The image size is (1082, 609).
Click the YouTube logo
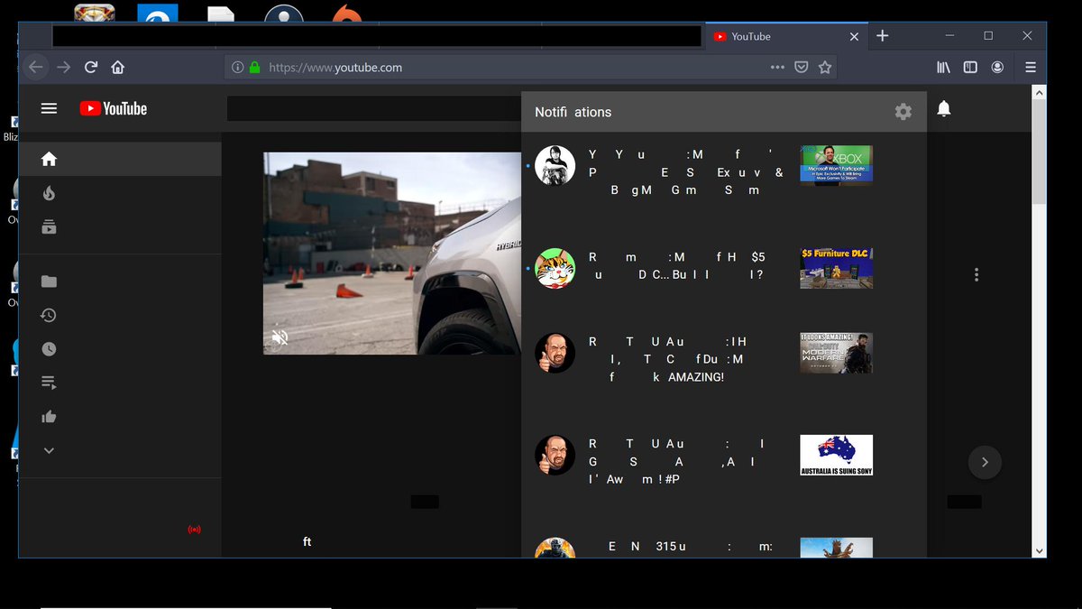pos(114,108)
